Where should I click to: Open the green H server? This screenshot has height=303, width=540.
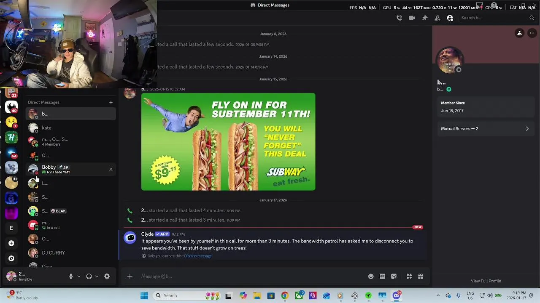(11, 137)
